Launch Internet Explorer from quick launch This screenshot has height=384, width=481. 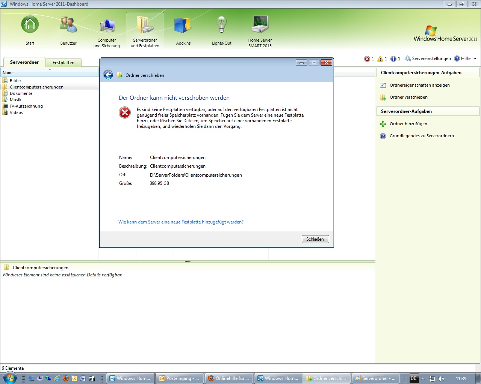(57, 378)
